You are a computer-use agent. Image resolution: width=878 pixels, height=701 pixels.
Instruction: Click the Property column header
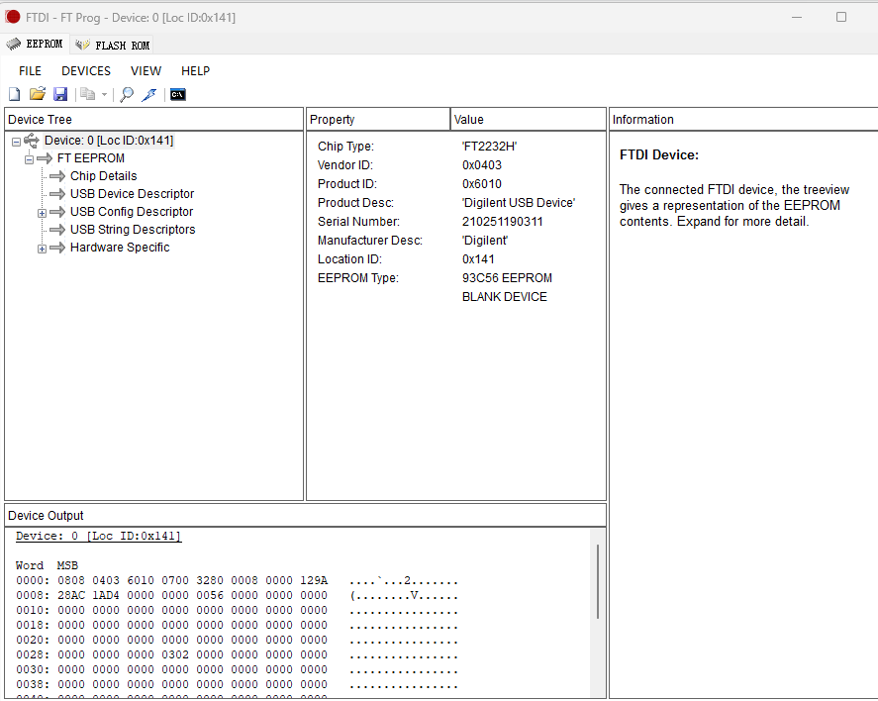tap(378, 119)
